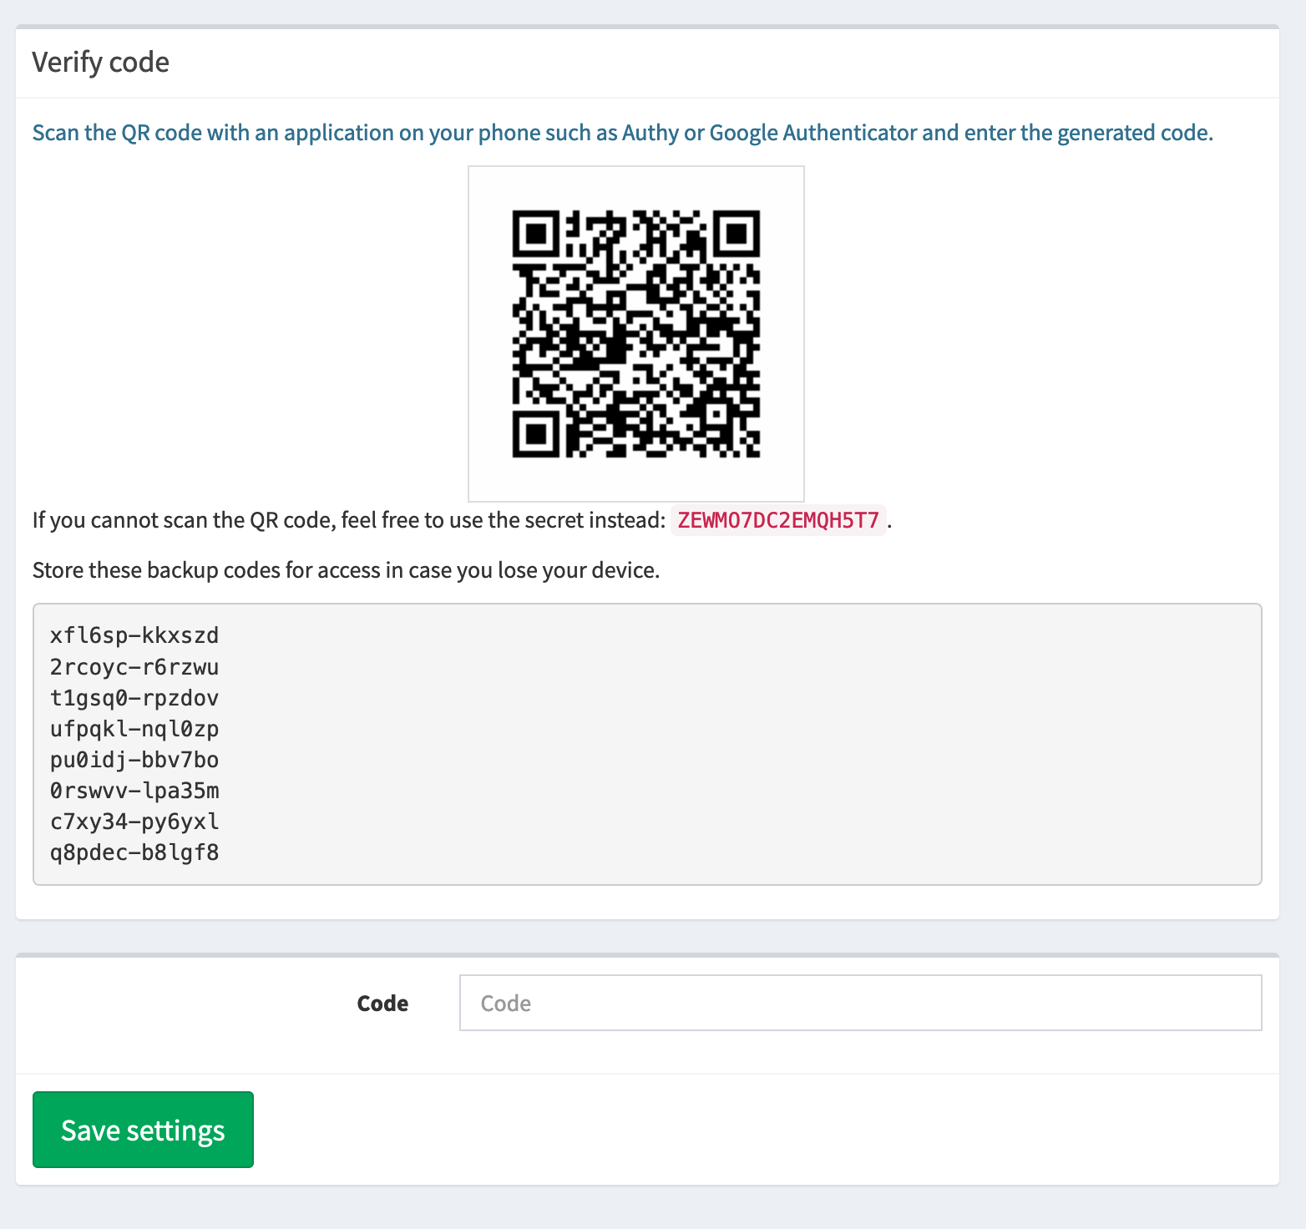The height and width of the screenshot is (1229, 1306).
Task: Click the Verify code panel title
Action: coord(100,62)
